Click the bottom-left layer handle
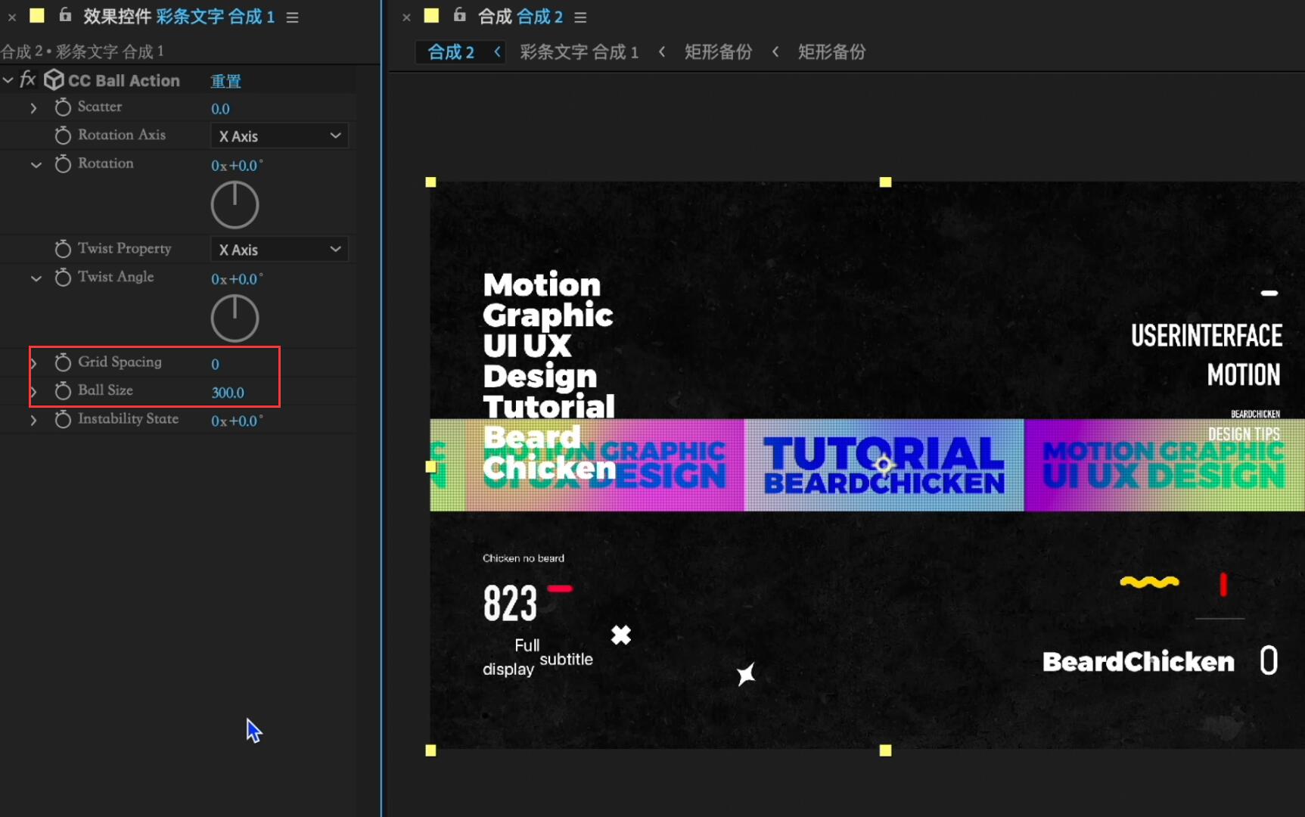The height and width of the screenshot is (817, 1305). pos(430,750)
